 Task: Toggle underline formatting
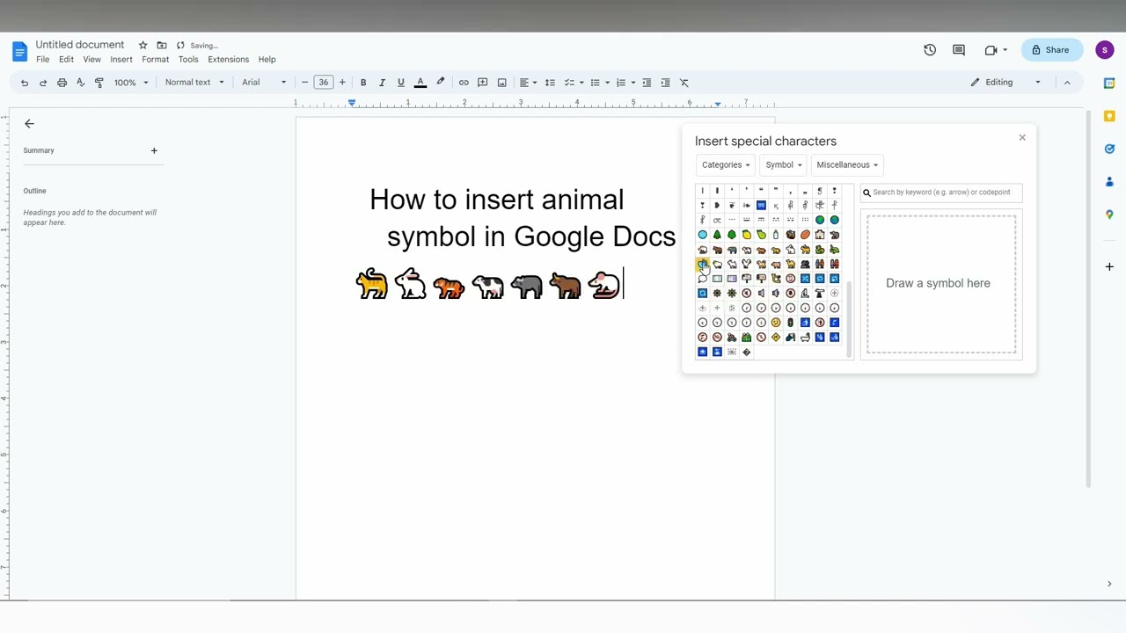pos(400,83)
